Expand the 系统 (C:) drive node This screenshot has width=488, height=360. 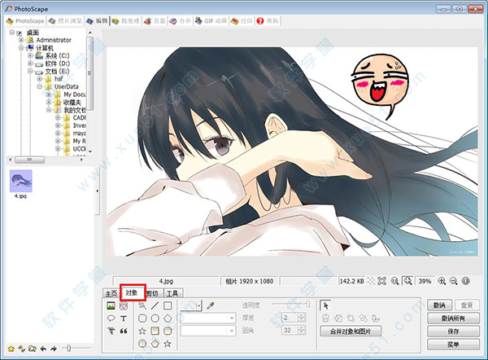click(x=30, y=55)
